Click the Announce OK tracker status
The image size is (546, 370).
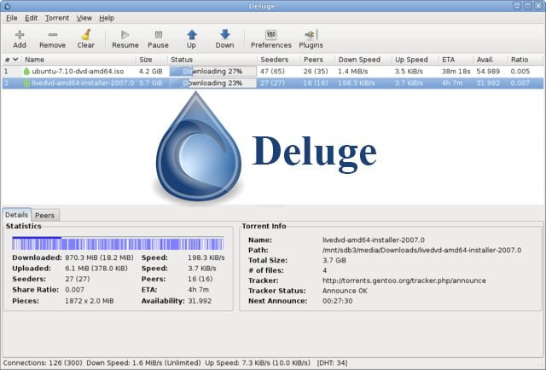[345, 291]
